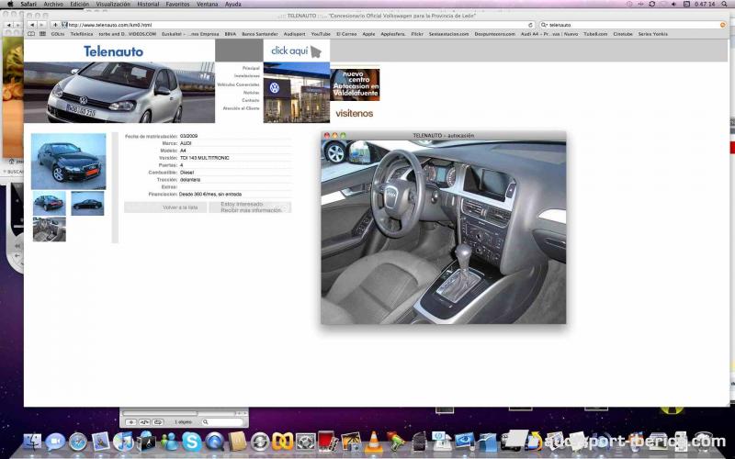Launch VLC cone icon in the Dock
Image resolution: width=735 pixels, height=459 pixels.
point(373,442)
